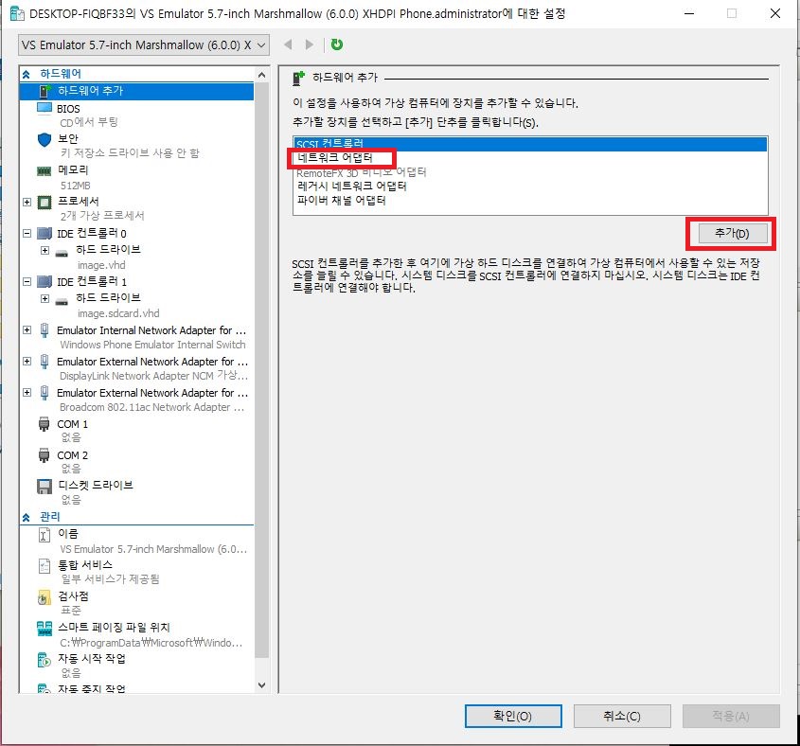
Task: Click the COM 2 port icon
Action: pos(44,454)
